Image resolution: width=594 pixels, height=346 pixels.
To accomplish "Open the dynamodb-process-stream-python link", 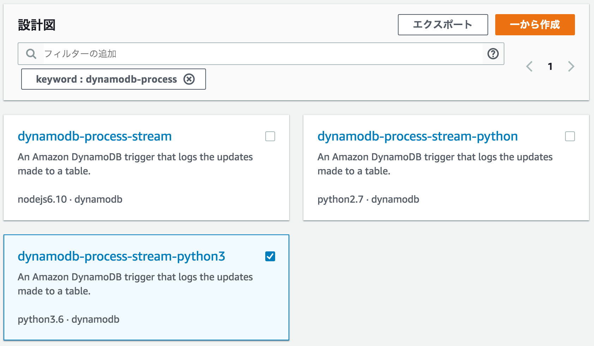I will (418, 136).
